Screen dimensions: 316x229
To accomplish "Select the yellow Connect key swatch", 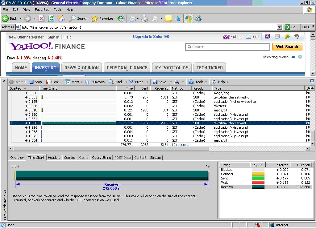I will click(x=258, y=174).
